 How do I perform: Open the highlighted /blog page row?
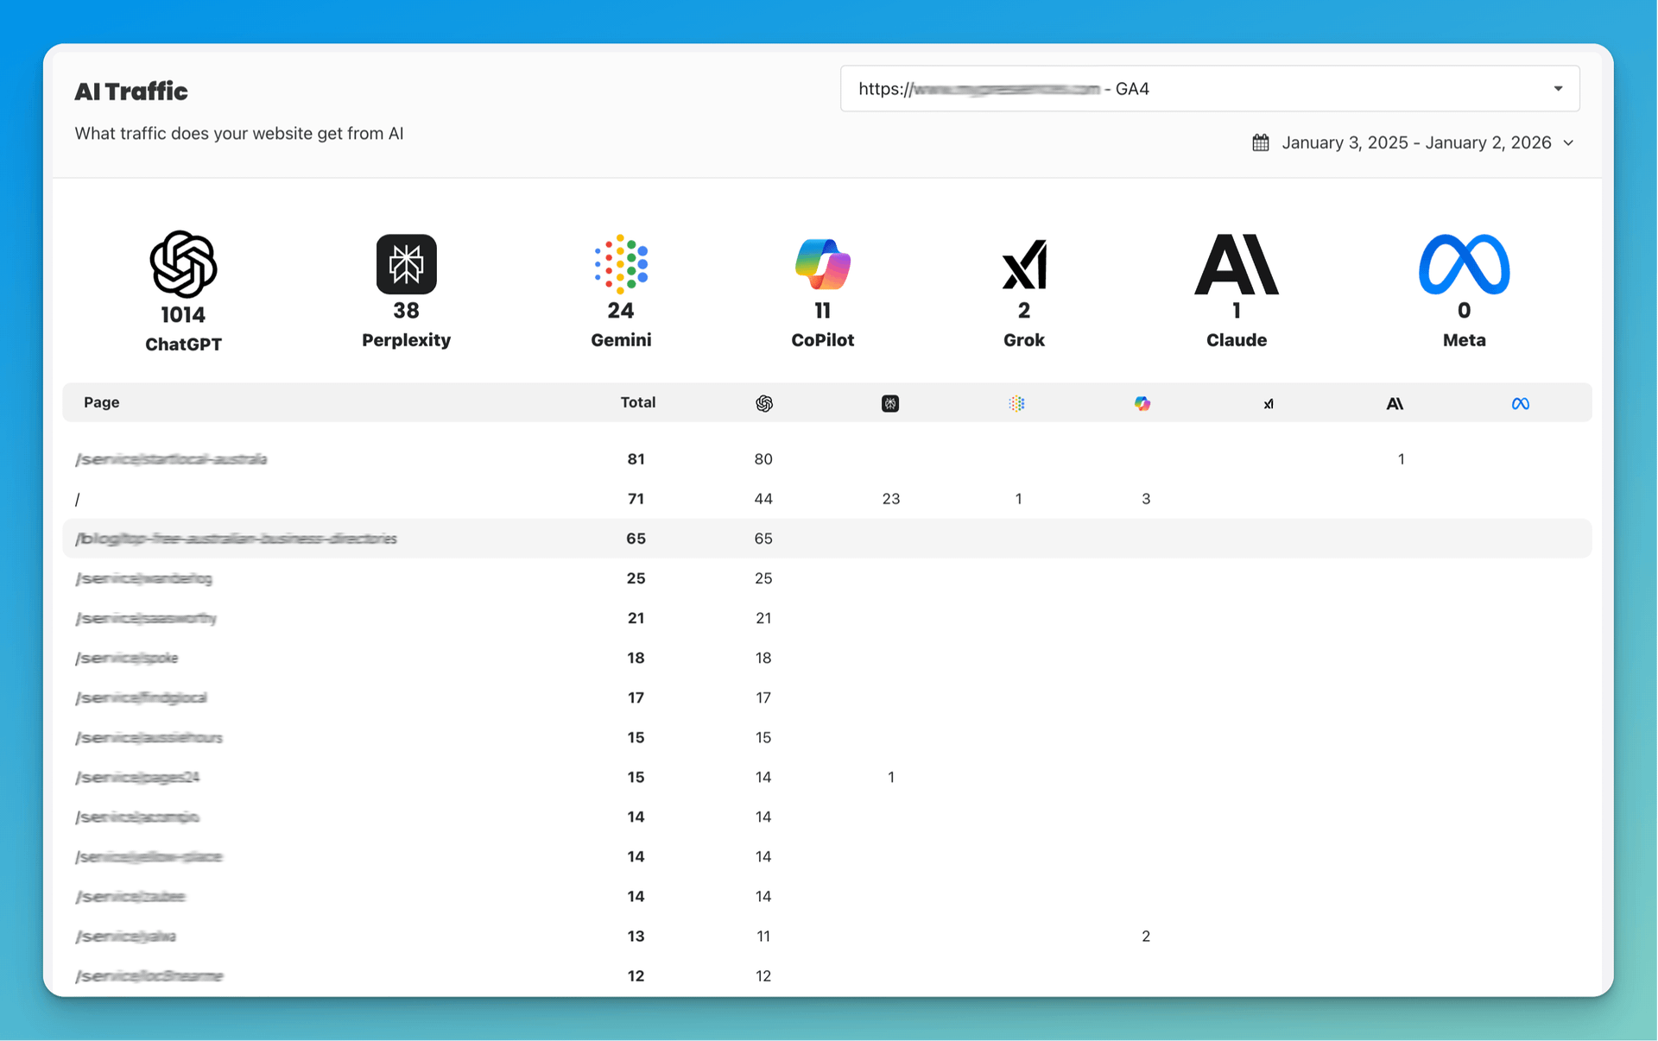point(236,539)
